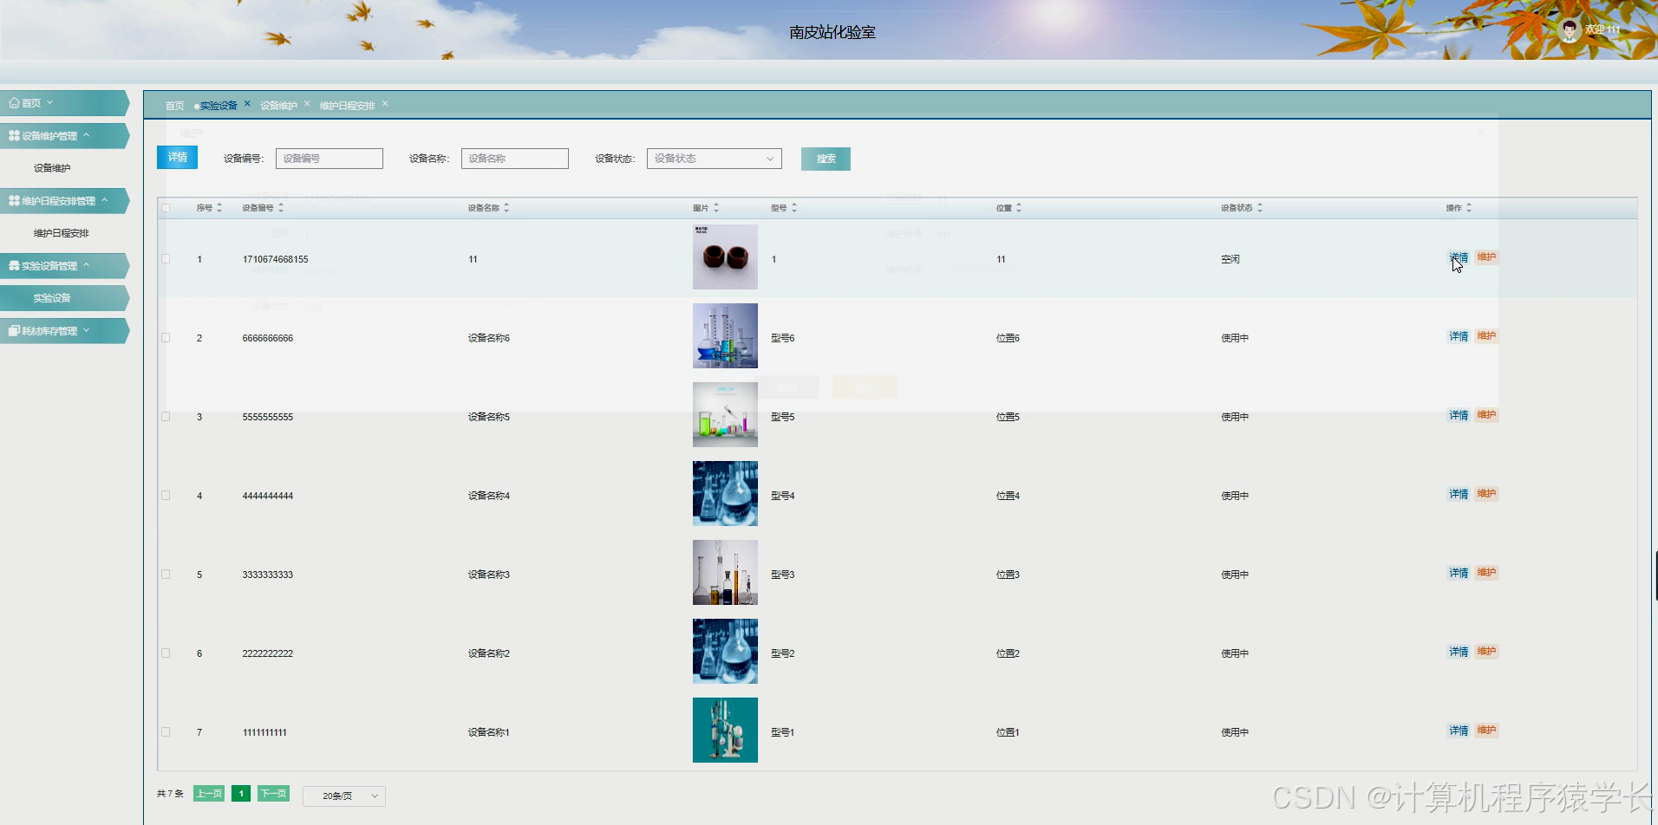Viewport: 1658px width, 825px height.
Task: Close the 设备维护 tab with its X
Action: [x=307, y=103]
